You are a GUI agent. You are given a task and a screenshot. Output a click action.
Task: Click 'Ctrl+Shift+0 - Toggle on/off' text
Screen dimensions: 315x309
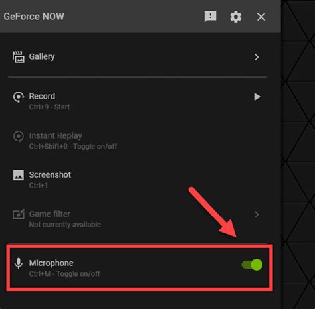tap(73, 147)
